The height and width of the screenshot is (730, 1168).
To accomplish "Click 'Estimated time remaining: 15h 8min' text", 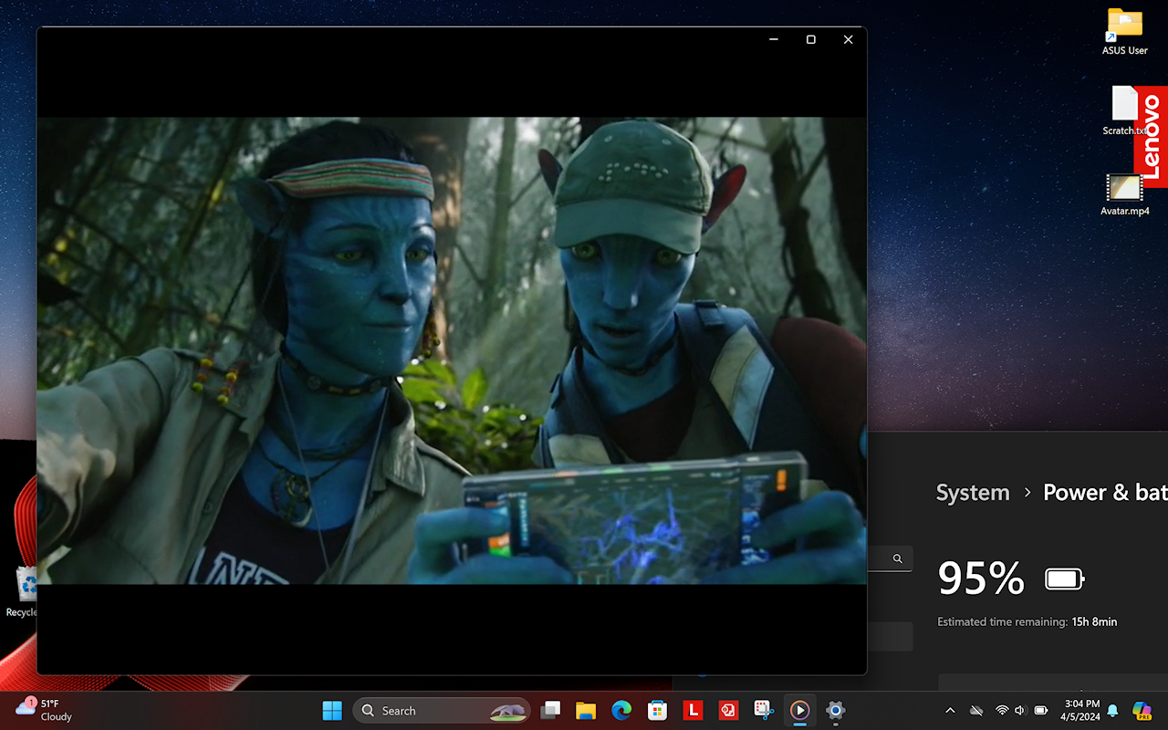I will (1027, 622).
